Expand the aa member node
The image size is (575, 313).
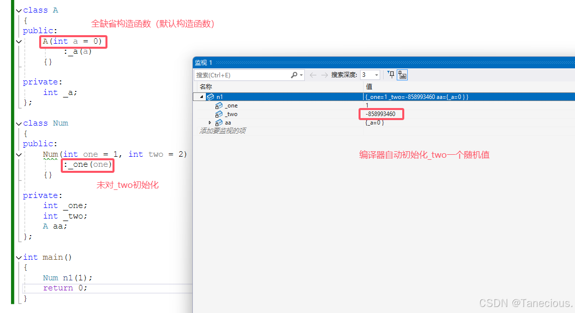pos(209,123)
